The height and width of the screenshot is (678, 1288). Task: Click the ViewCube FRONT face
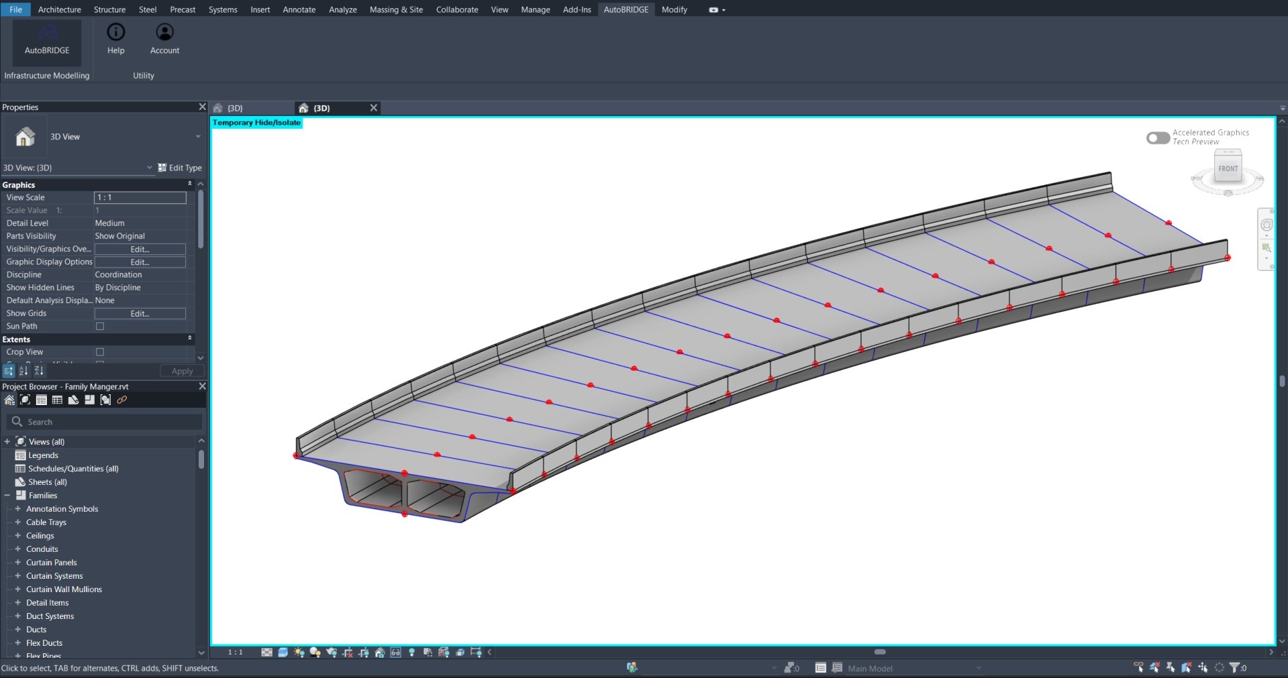point(1228,168)
